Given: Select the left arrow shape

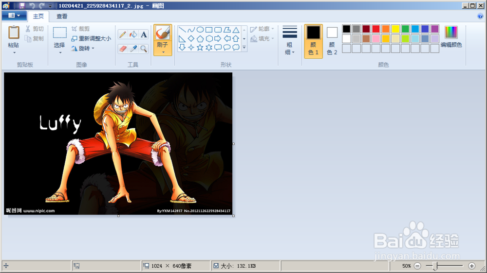Looking at the screenshot, I should [227, 39].
